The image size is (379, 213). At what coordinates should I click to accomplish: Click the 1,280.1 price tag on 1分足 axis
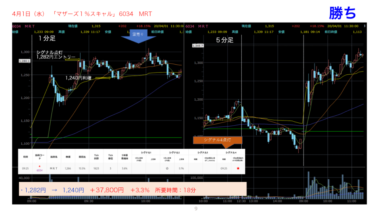(24, 61)
